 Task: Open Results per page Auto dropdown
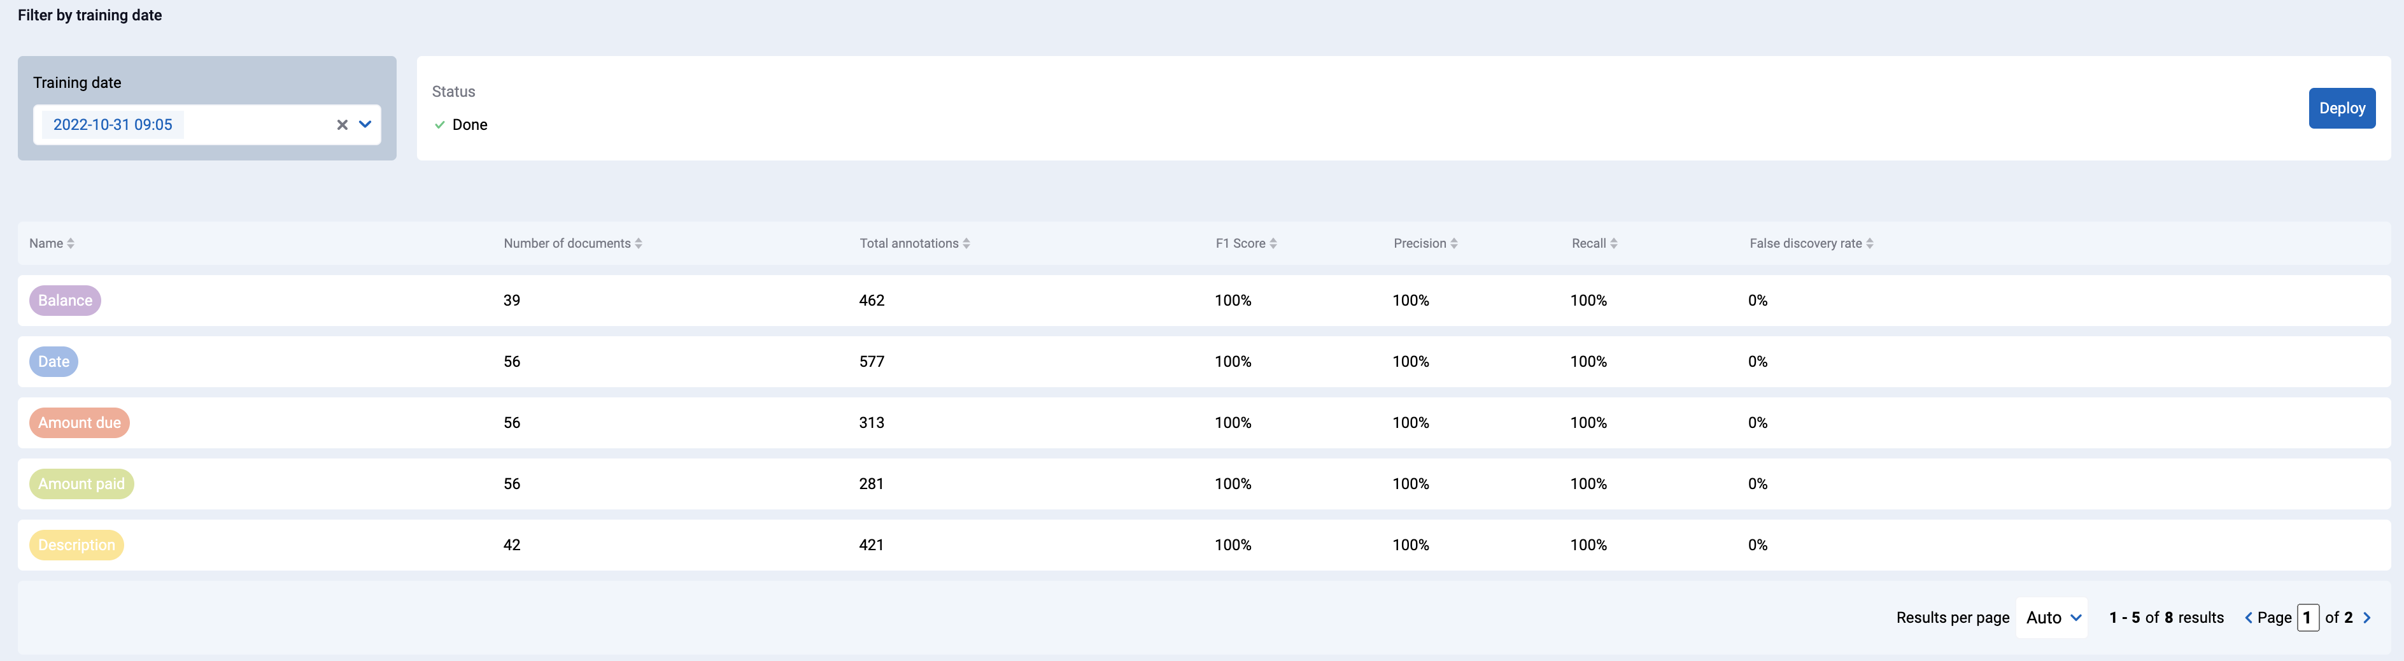coord(2051,618)
